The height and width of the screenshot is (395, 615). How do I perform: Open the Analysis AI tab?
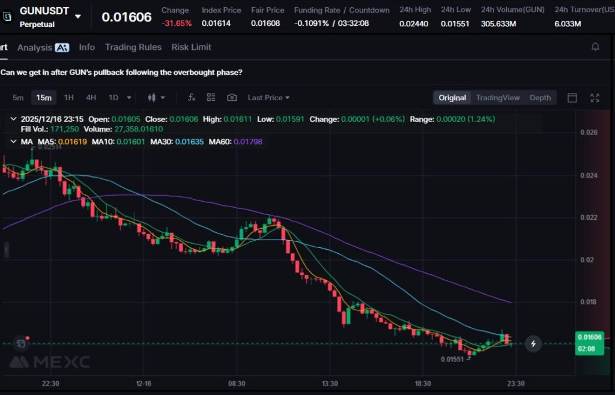tap(43, 47)
